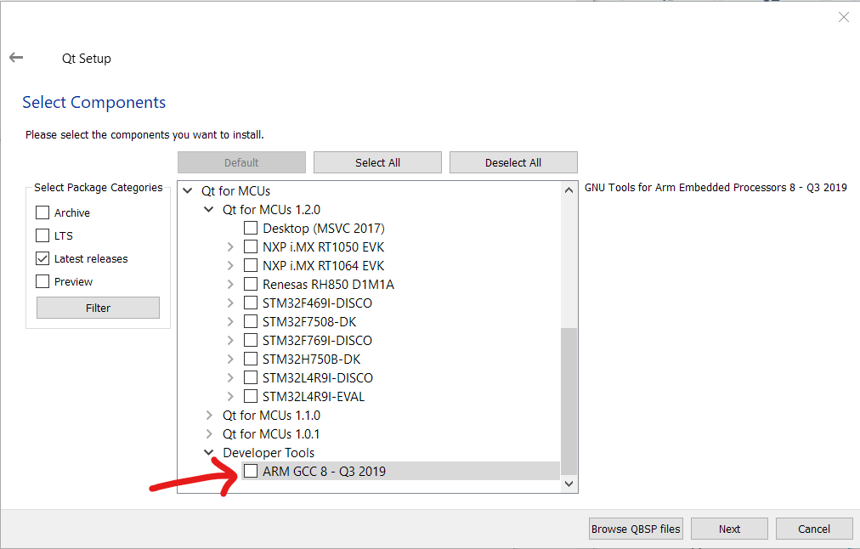The height and width of the screenshot is (549, 860).
Task: Expand the Qt for MCUs 1.0.1 node
Action: tap(210, 434)
